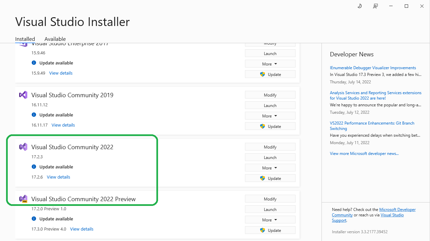The image size is (430, 241).
Task: Click the shield icon on 2022 Preview Update
Action: pyautogui.click(x=263, y=230)
